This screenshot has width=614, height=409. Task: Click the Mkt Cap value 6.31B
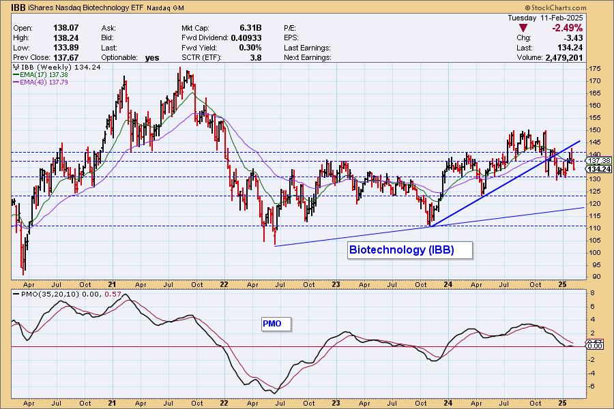coord(250,28)
